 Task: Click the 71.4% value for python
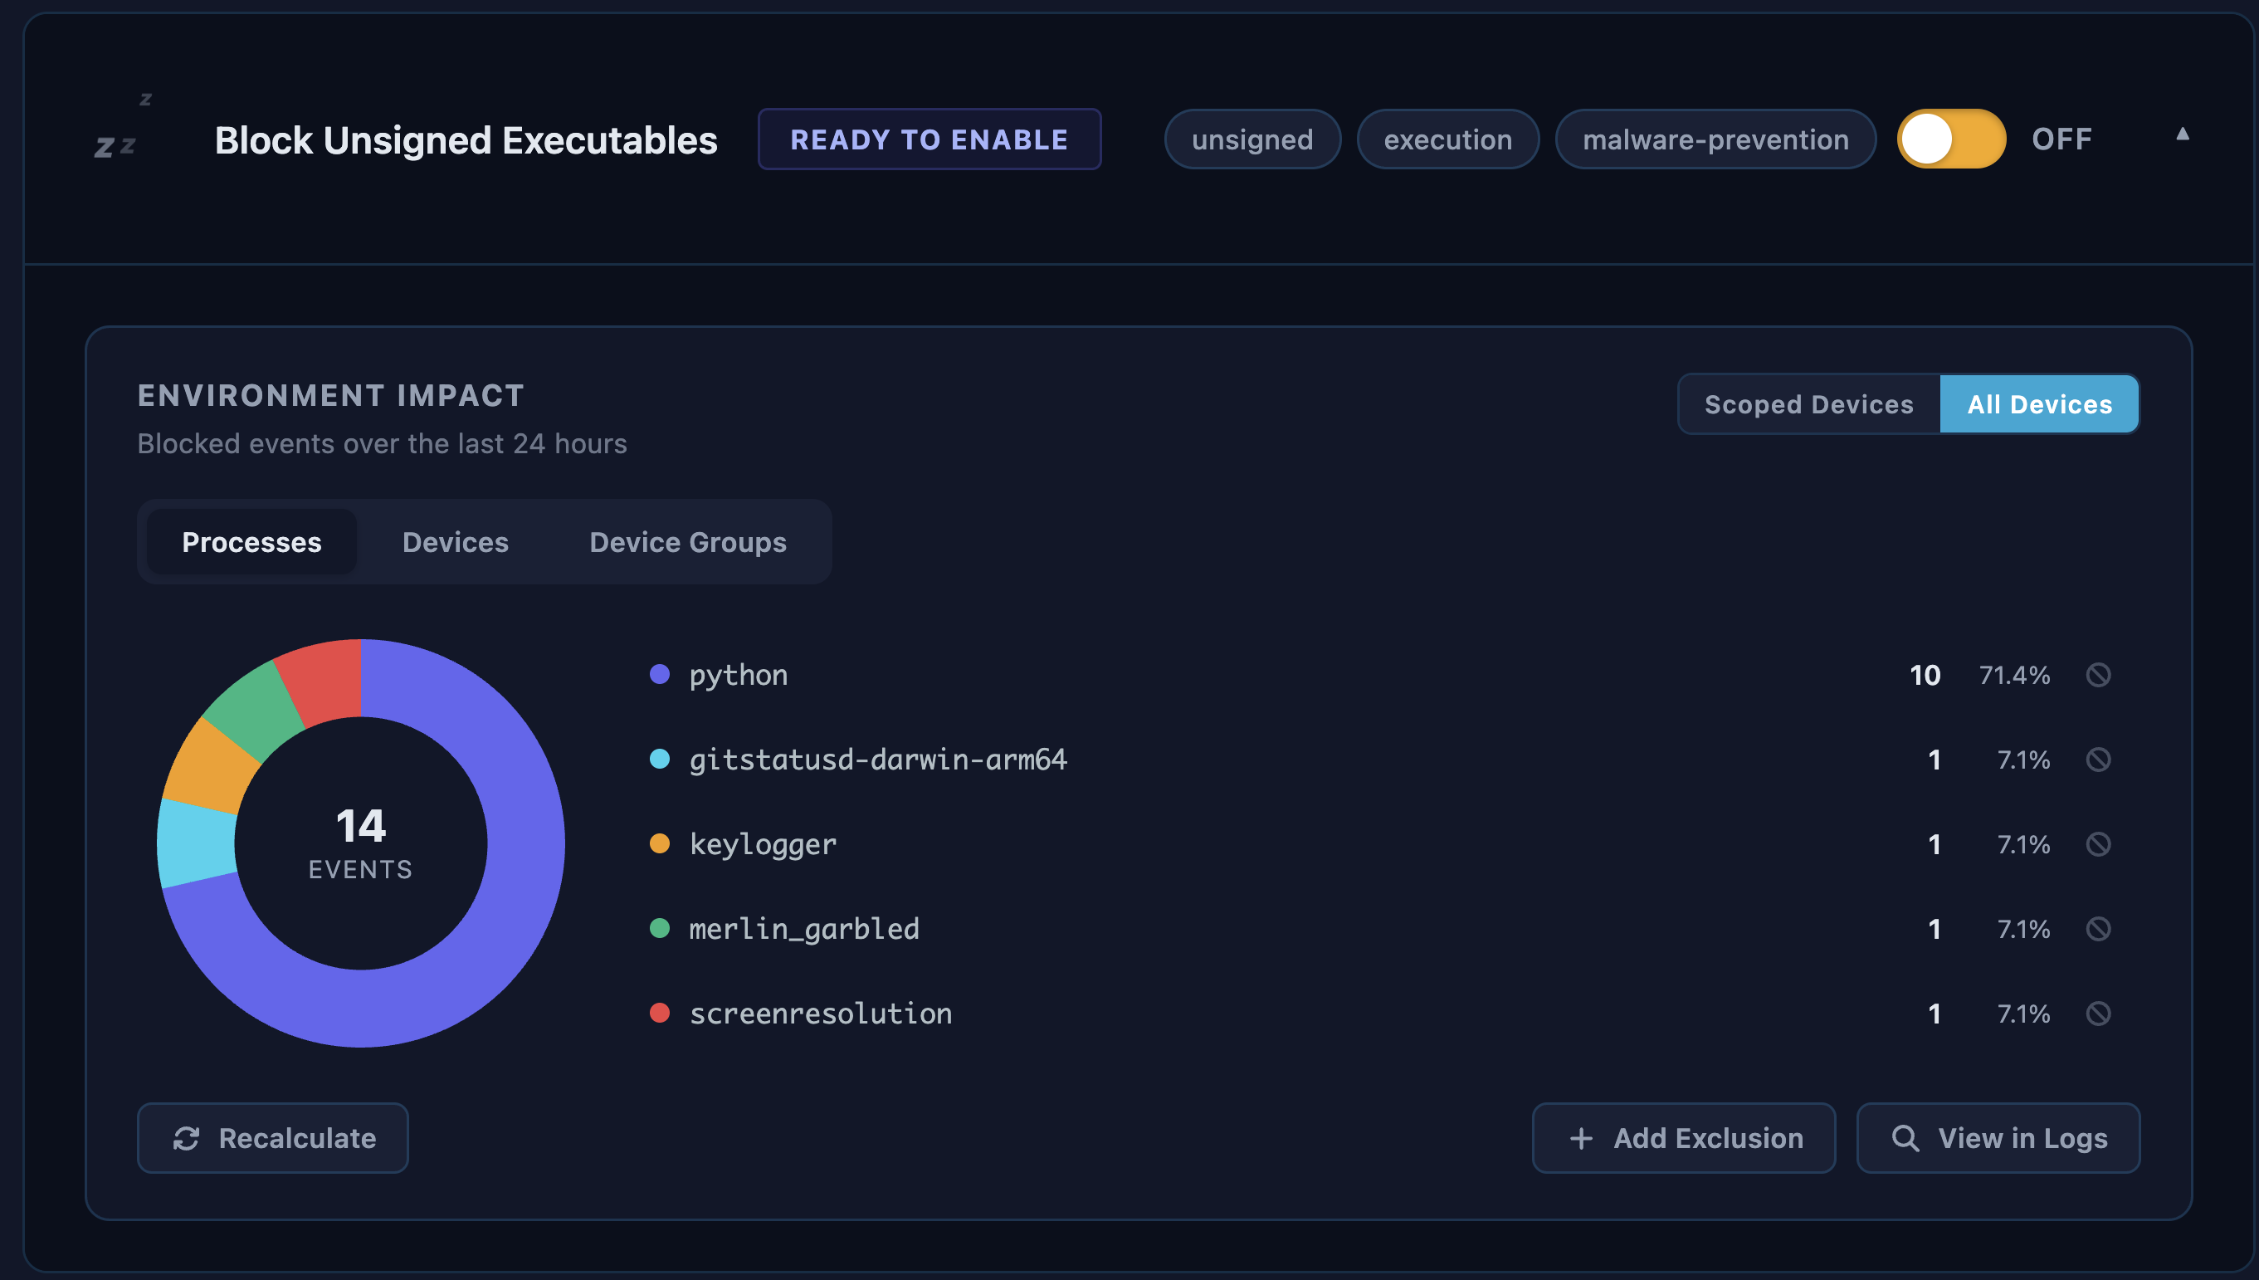2015,675
